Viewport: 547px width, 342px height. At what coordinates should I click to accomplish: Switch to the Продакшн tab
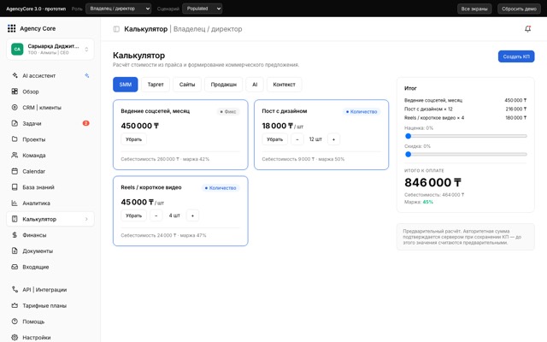(x=224, y=85)
